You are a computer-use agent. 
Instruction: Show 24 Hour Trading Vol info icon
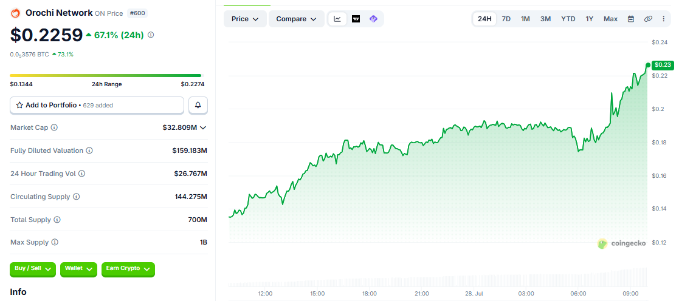pos(81,174)
